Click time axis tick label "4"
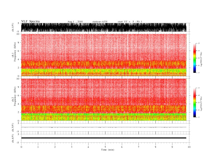 [x=88, y=147]
